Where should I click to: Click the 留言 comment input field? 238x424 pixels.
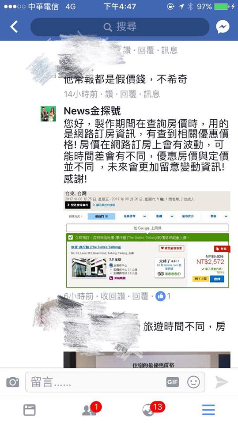pos(115,382)
